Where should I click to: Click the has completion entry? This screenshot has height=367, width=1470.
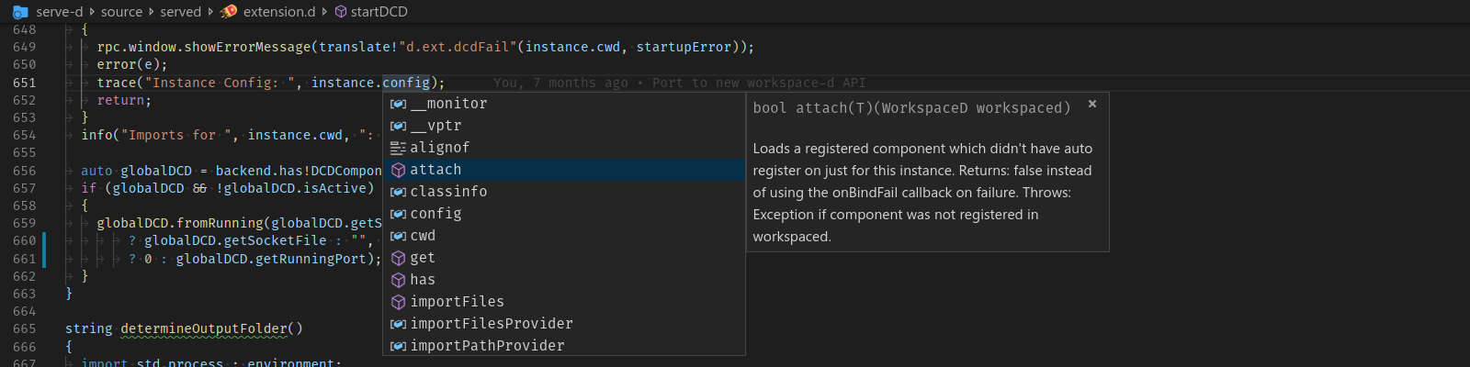pos(423,280)
